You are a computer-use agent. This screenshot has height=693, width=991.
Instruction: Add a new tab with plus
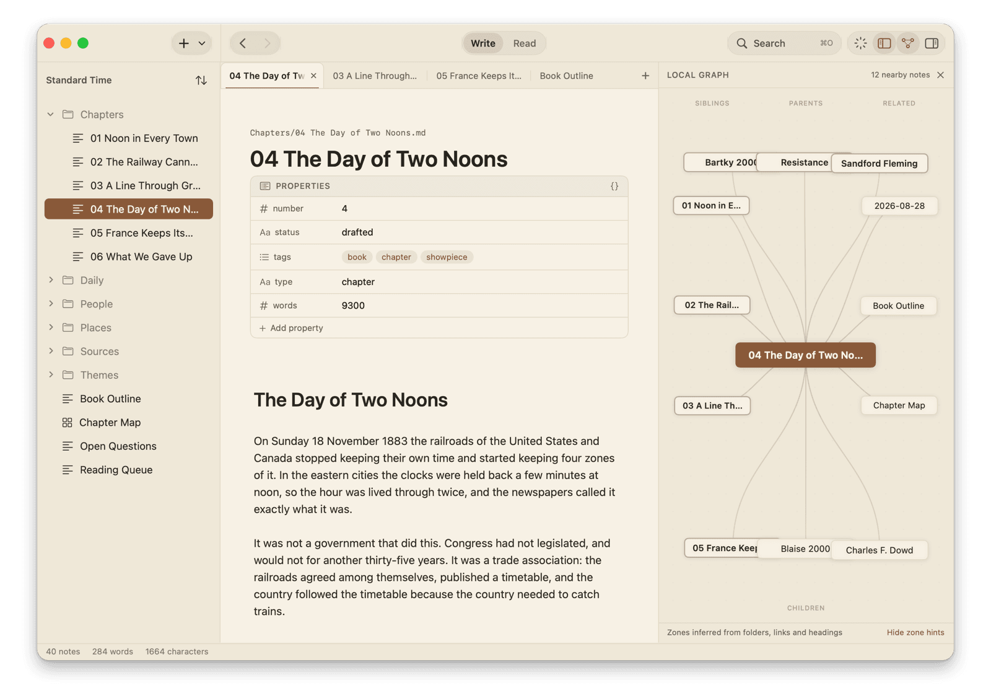pyautogui.click(x=645, y=76)
